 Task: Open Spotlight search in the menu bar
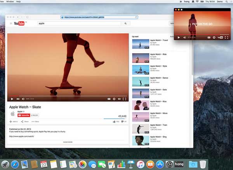click(226, 2)
